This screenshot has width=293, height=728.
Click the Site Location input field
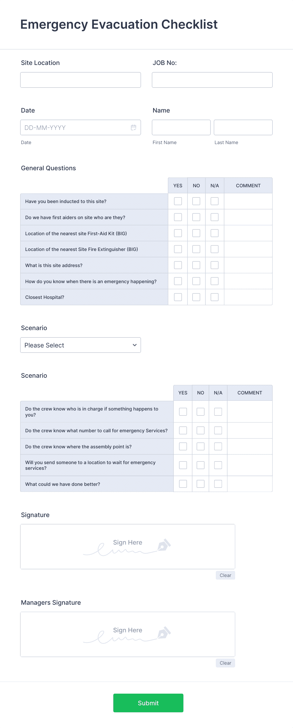click(80, 80)
